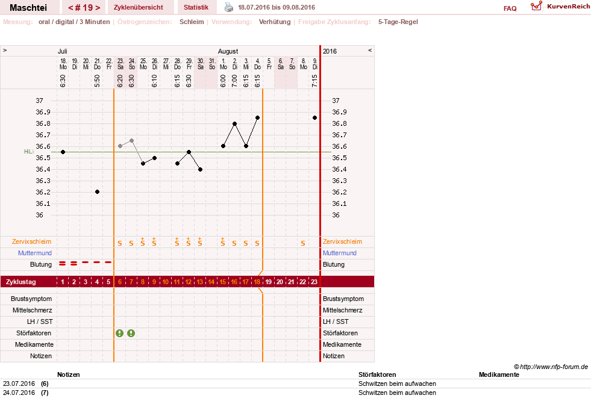Click the 'oral / digital / 3 Minuten' setting
Screen dimensions: 591x410
tap(74, 22)
